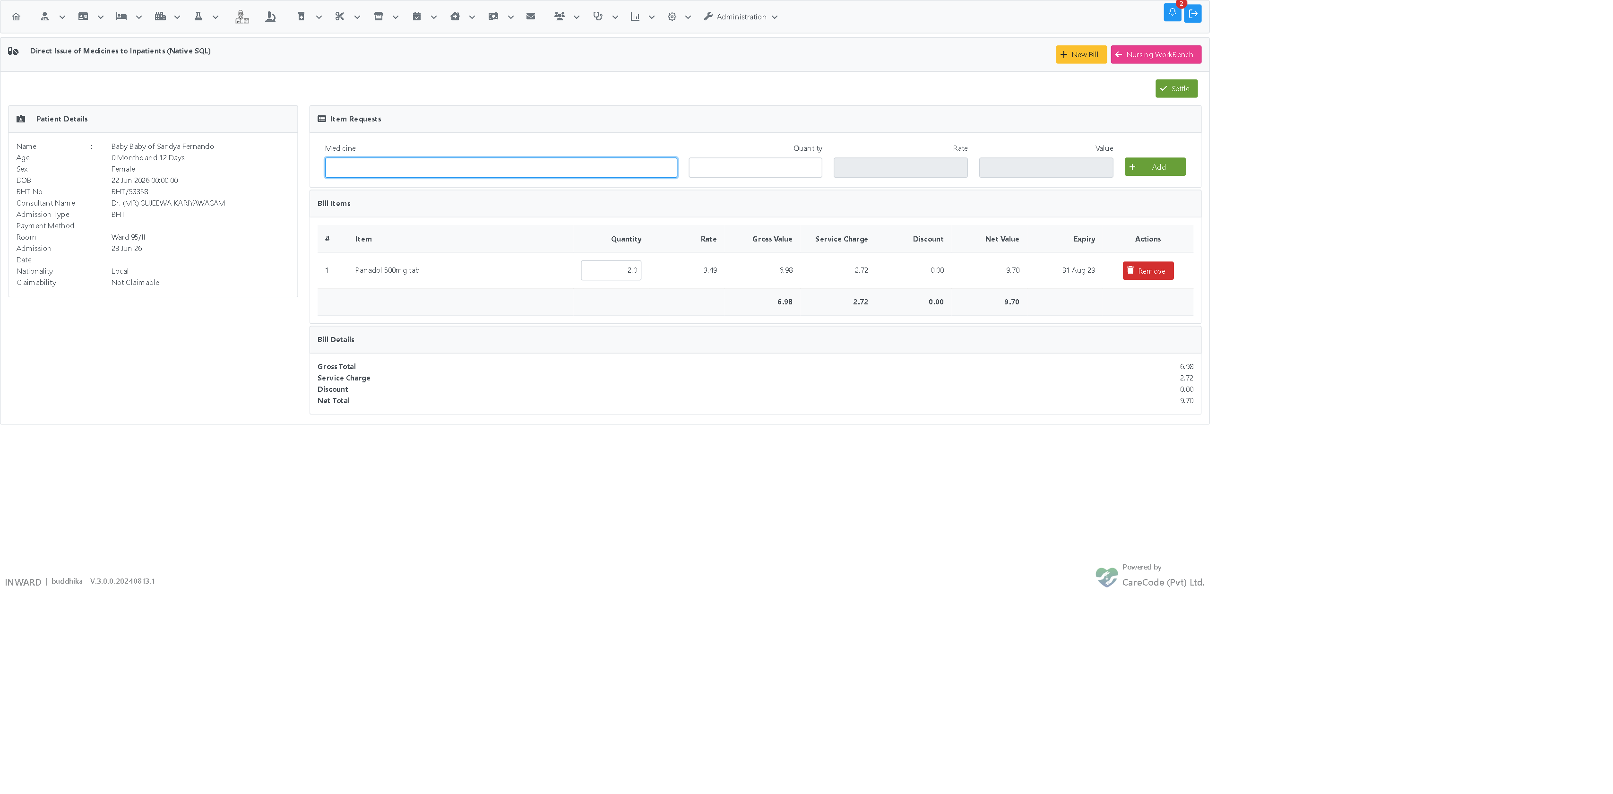Open the calendar check menu icon

coord(416,17)
